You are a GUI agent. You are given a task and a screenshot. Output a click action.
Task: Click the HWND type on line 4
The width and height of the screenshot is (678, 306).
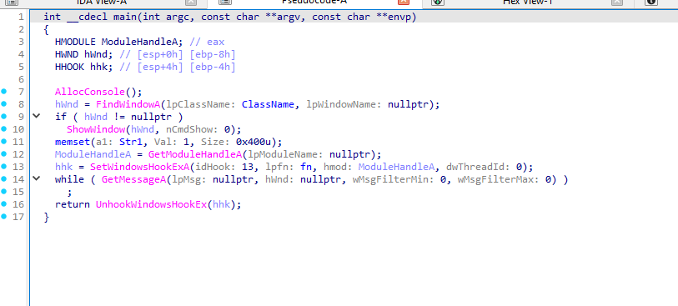tap(67, 54)
